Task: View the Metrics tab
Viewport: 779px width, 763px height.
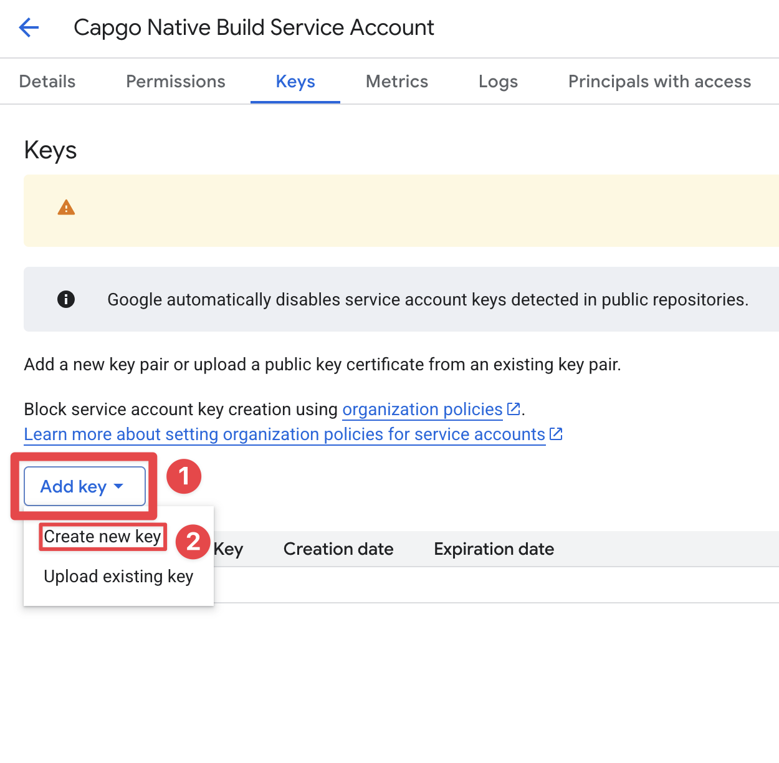Action: coord(396,81)
